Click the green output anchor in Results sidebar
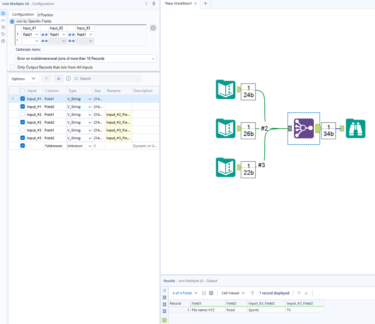This screenshot has height=324, width=375. coord(164,320)
